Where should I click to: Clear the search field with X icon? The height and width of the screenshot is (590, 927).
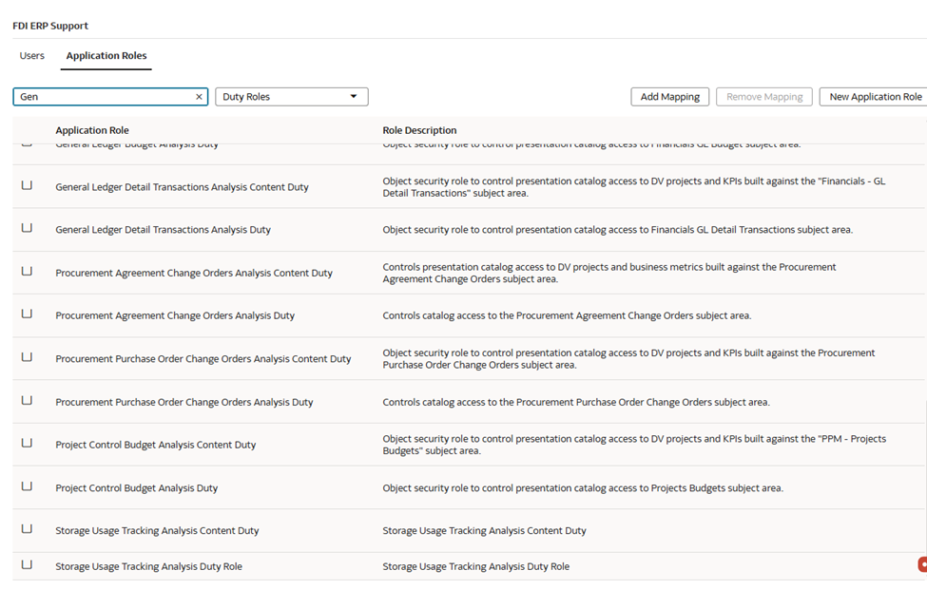(199, 97)
